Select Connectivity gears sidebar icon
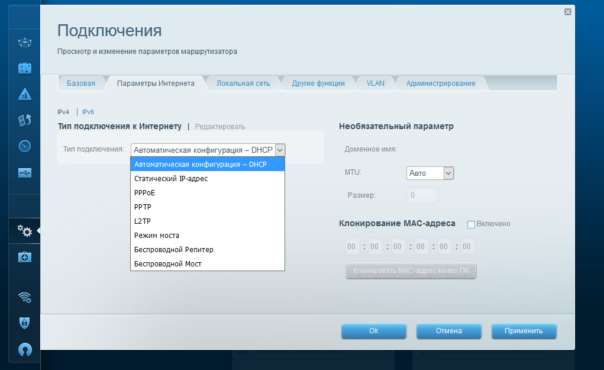The width and height of the screenshot is (604, 370). pyautogui.click(x=25, y=231)
